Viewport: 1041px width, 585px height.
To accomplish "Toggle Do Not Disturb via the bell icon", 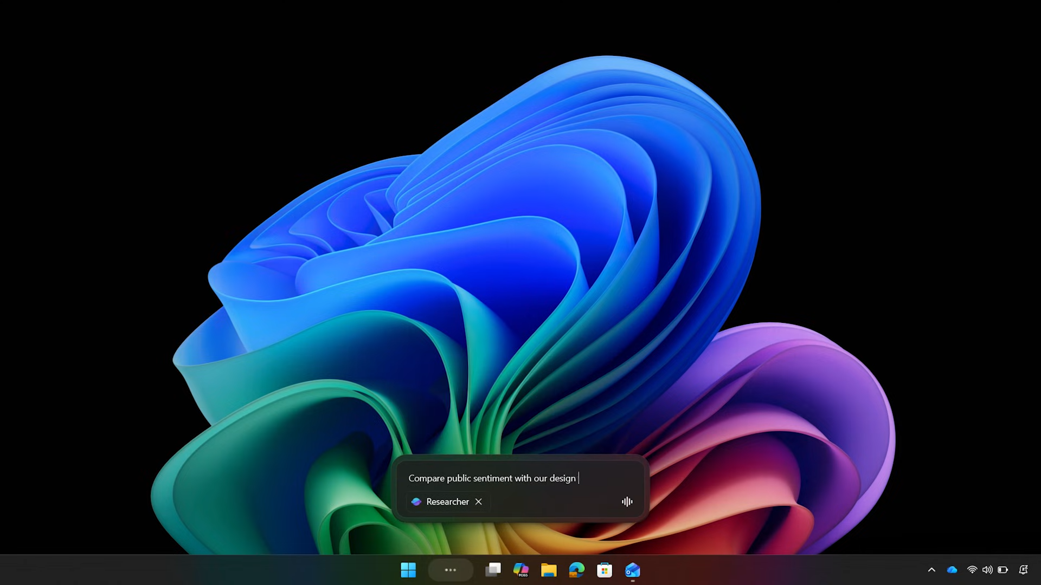I will (x=1024, y=570).
